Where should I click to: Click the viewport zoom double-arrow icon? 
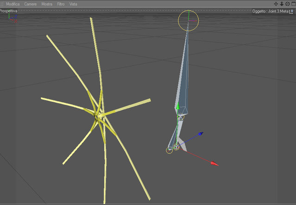[282, 4]
